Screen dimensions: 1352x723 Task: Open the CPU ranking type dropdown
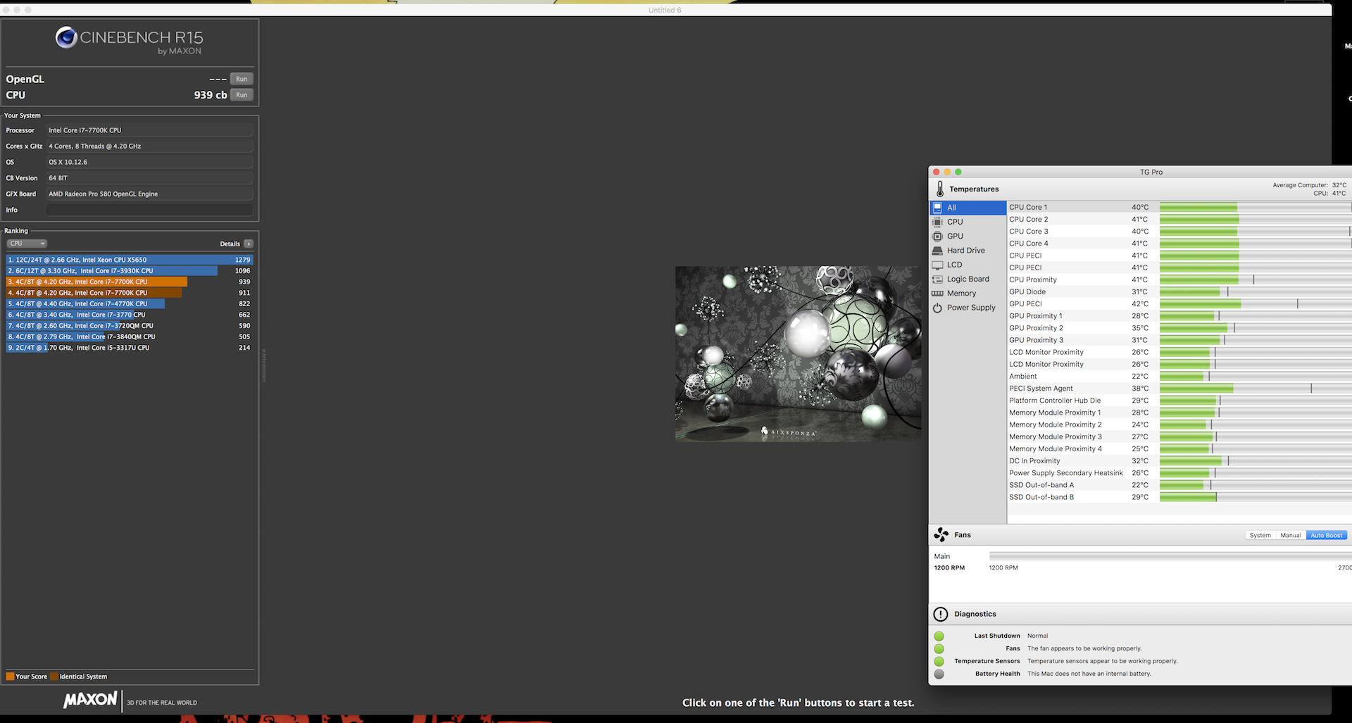coord(27,244)
